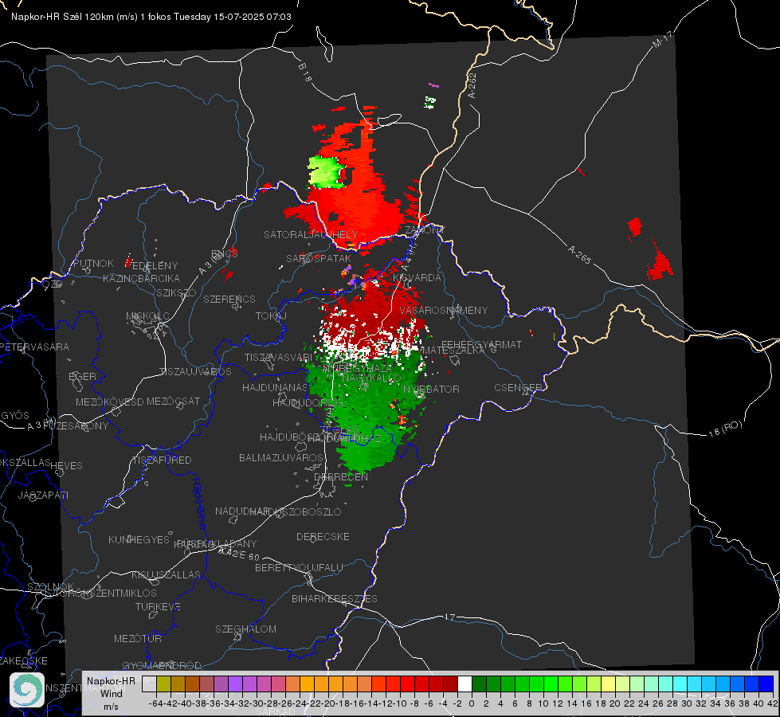
Task: Click the PUTNOK label
Action: pos(93,263)
